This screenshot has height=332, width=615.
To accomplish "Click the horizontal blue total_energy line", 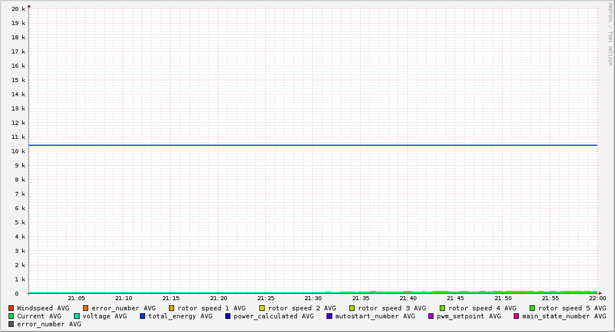I will click(x=313, y=145).
